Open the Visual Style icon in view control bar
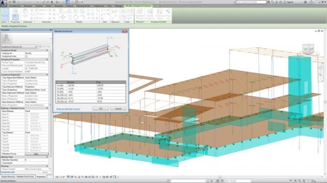The width and height of the screenshot is (327, 183). tap(72, 177)
